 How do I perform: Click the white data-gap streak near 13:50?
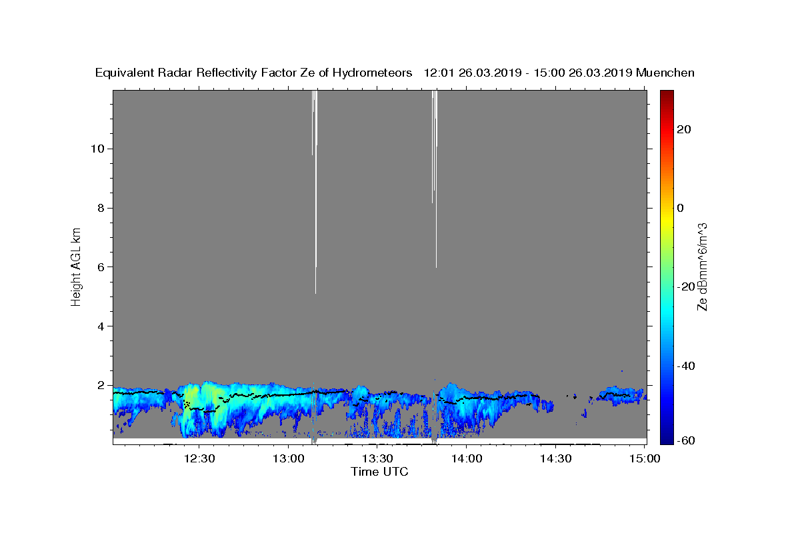[x=435, y=179]
